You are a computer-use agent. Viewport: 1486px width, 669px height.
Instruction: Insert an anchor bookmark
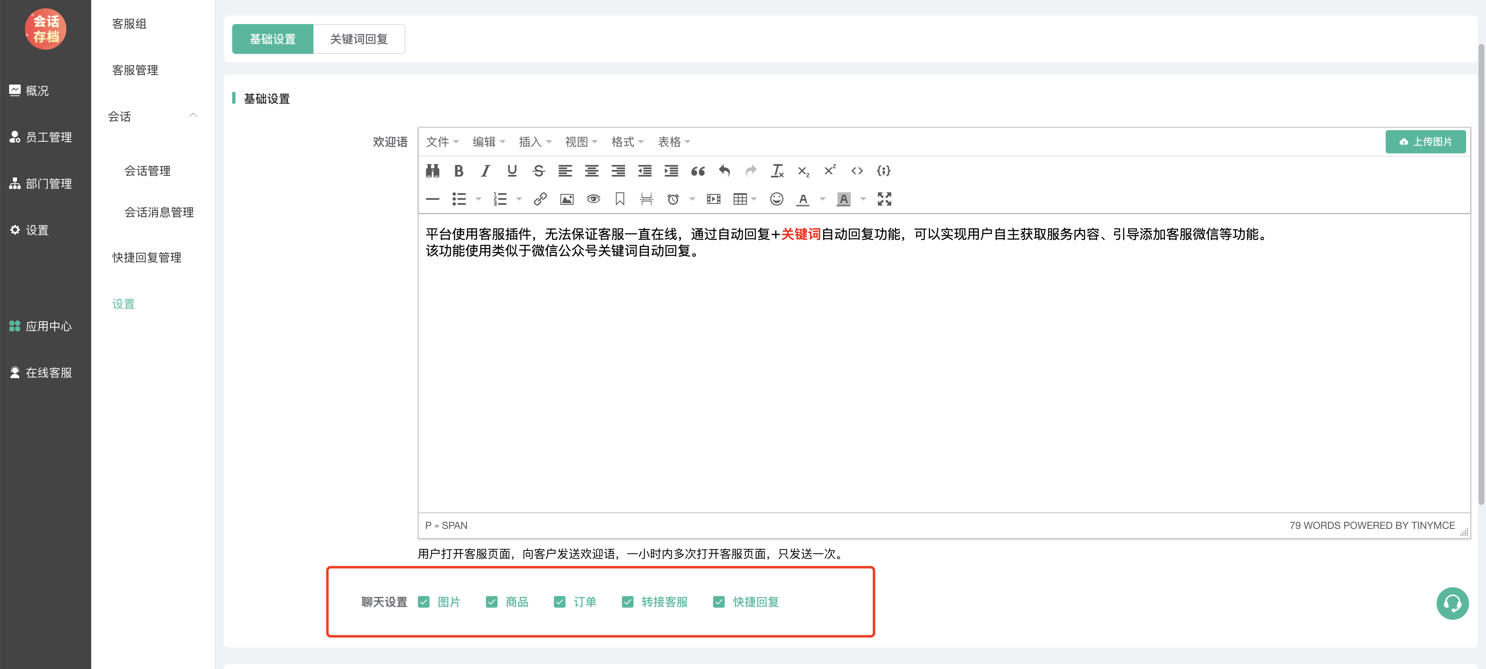pos(619,199)
